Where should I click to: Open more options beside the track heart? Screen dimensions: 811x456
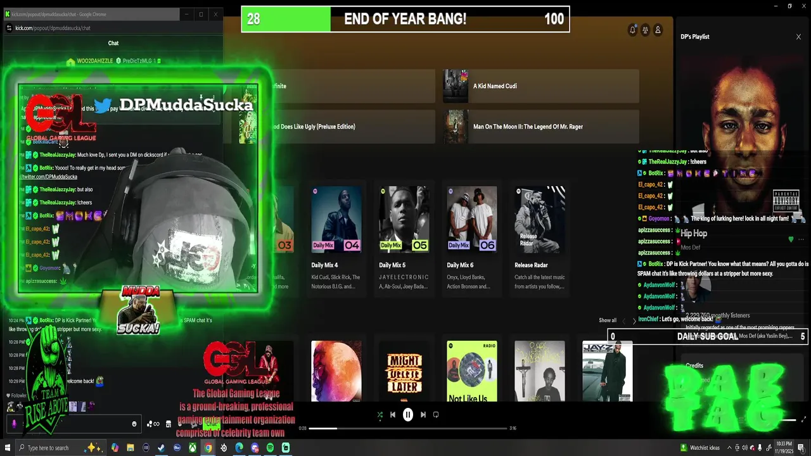coord(801,239)
